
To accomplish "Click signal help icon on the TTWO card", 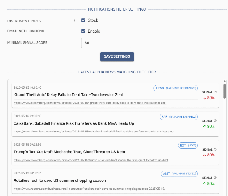I will click(215, 92).
